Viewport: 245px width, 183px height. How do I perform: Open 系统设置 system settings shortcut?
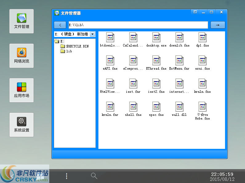pos(22,125)
